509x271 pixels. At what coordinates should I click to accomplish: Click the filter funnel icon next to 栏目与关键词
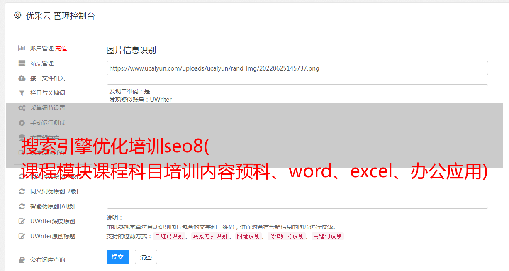pos(22,93)
